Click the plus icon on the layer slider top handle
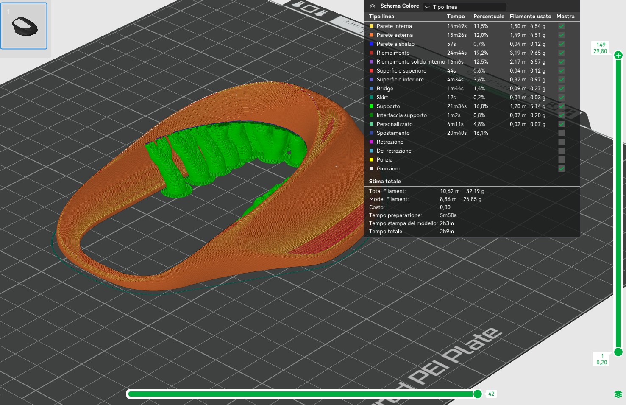The image size is (626, 405). [618, 55]
